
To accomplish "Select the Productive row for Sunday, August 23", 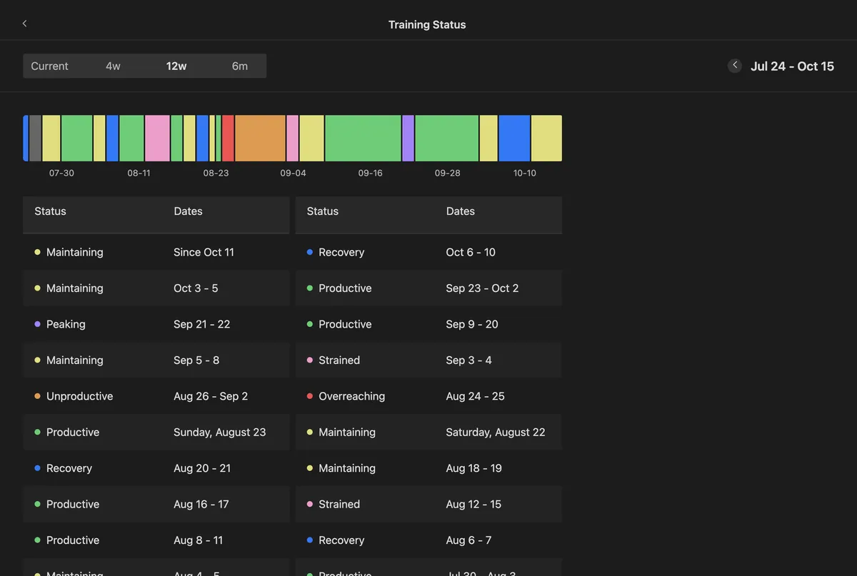I will (156, 433).
